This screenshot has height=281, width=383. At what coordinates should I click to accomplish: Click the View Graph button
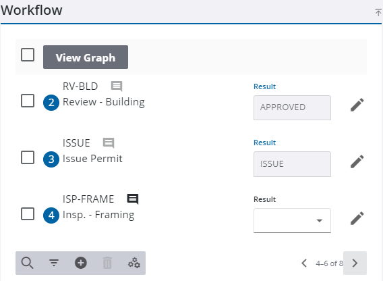86,57
